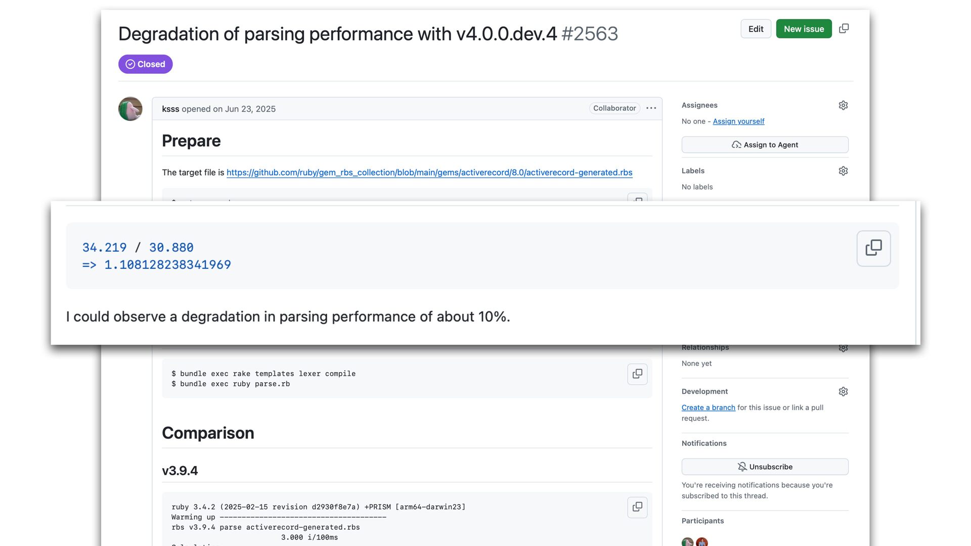This screenshot has width=971, height=546.
Task: Copy the 34.219 / 30.880 code block
Action: pos(873,248)
